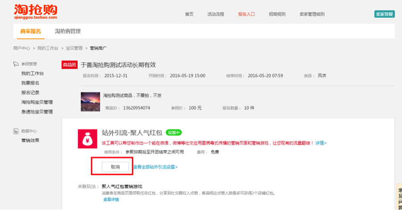Click the 取消 button
The image size is (402, 210).
[x=115, y=167]
